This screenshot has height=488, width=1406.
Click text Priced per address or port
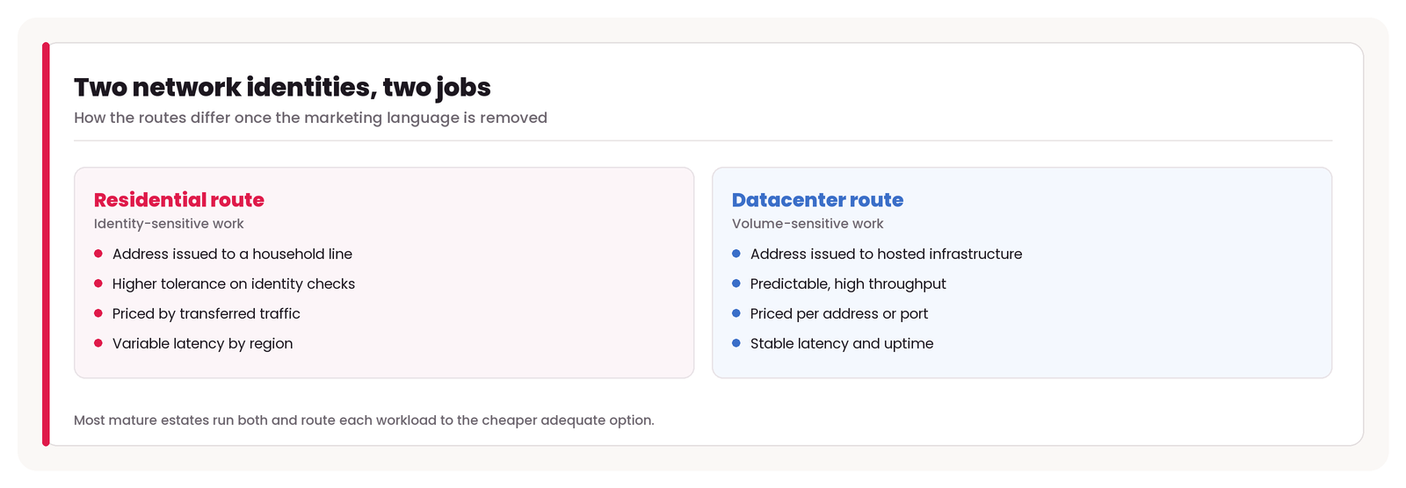[x=839, y=313]
